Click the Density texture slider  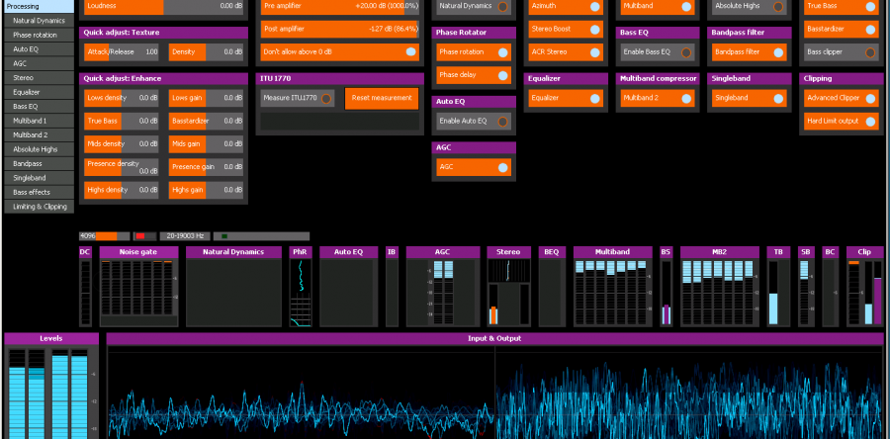pos(206,52)
